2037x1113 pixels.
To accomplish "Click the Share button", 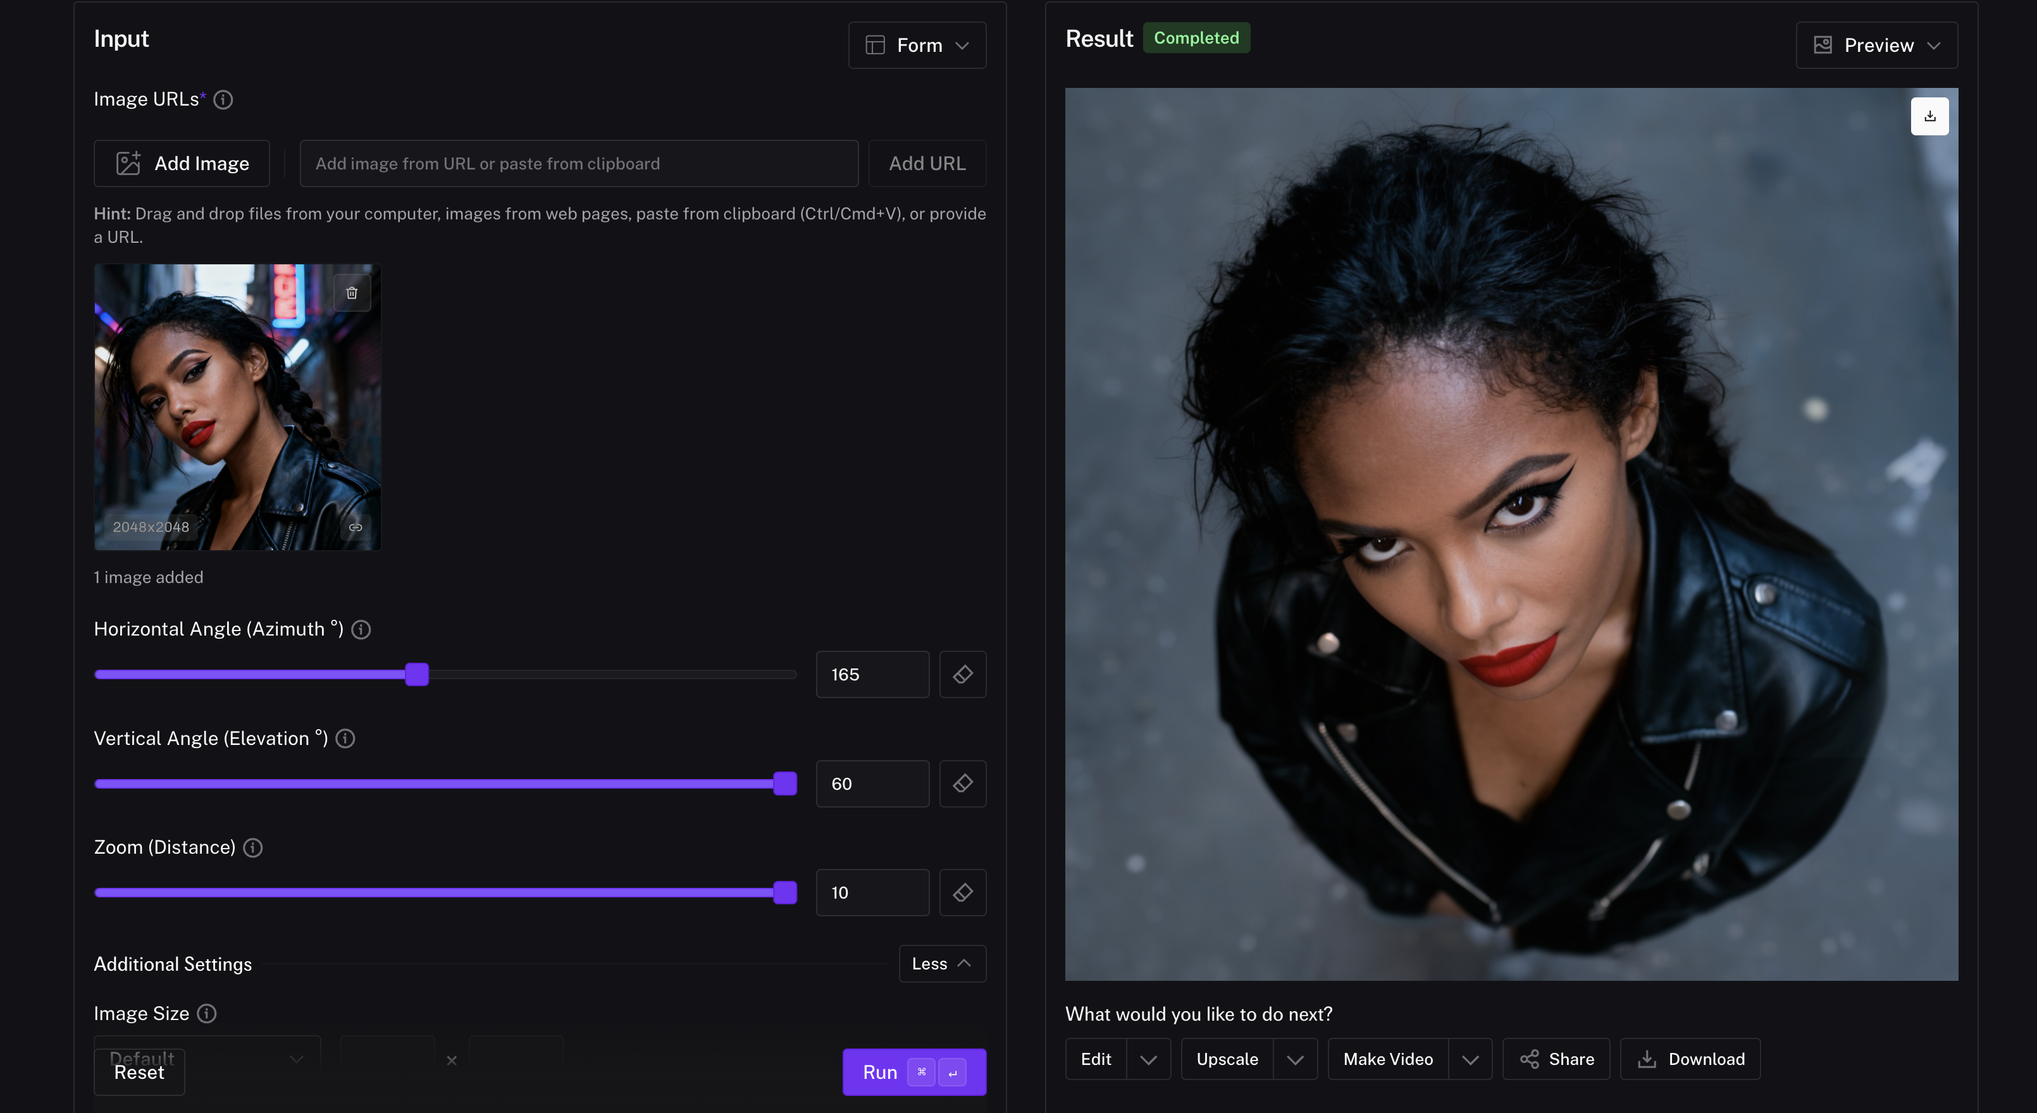I will [x=1556, y=1059].
